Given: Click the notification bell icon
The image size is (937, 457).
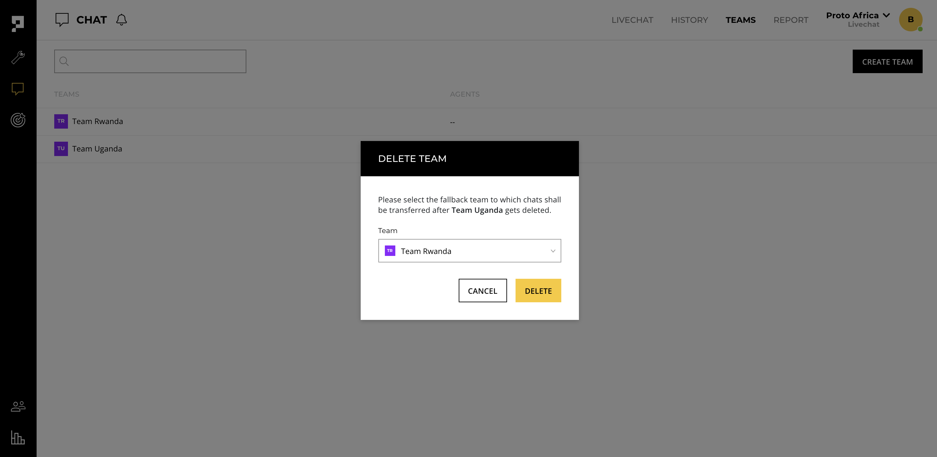Looking at the screenshot, I should pyautogui.click(x=122, y=20).
